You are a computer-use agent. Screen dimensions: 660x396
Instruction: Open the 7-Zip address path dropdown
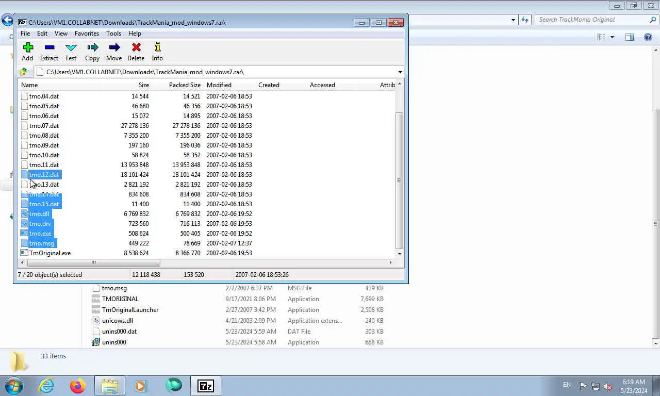click(400, 72)
